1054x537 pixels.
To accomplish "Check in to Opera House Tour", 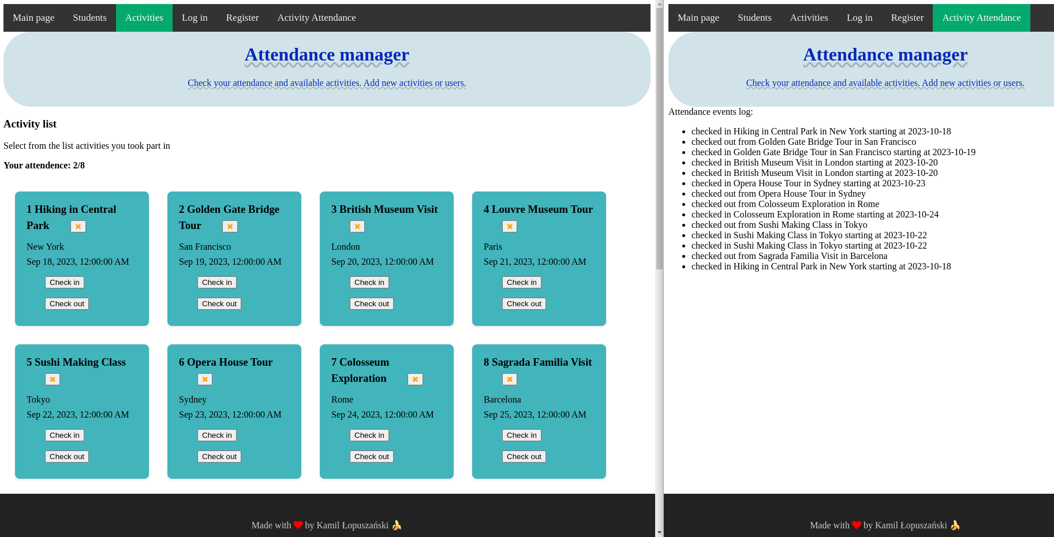I will tap(217, 435).
